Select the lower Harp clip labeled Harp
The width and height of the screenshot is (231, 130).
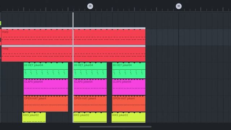[37, 54]
